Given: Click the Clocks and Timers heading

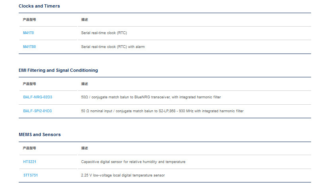Looking at the screenshot, I should click(39, 6).
